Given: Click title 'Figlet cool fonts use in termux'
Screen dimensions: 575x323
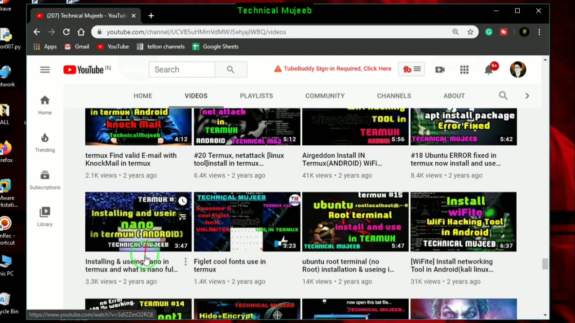Looking at the screenshot, I should pos(230,266).
